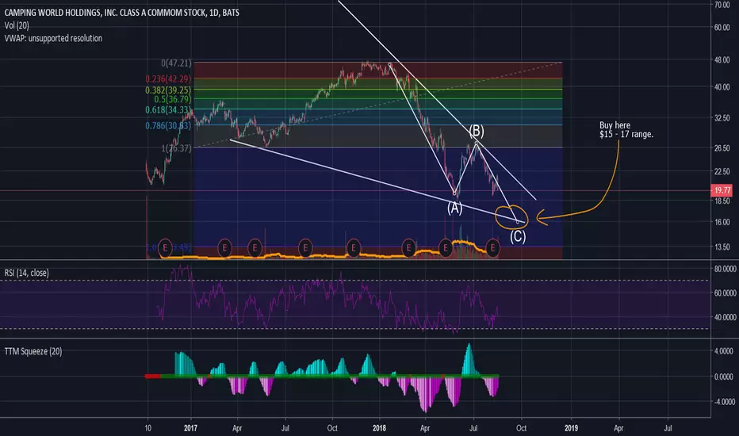The image size is (739, 436).
Task: Select the 0.786(30.83) Fibonacci level label
Action: pyautogui.click(x=168, y=126)
